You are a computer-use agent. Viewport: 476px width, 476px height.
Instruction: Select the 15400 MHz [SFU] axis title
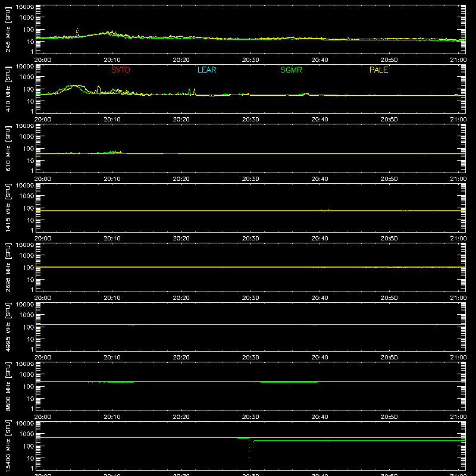coord(8,446)
